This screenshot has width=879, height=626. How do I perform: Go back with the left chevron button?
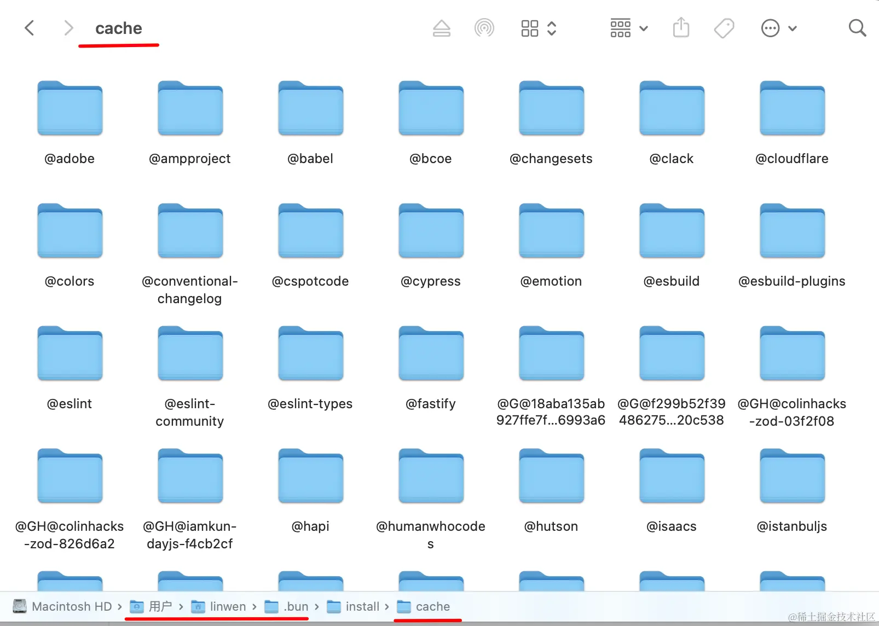(30, 28)
